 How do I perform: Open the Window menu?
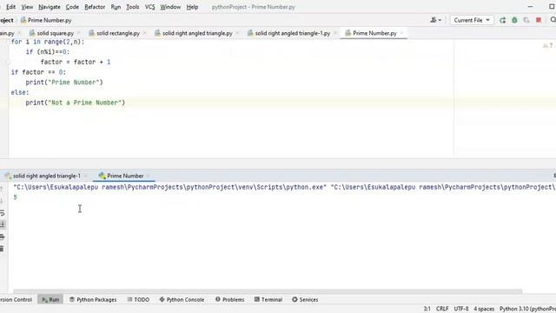170,7
